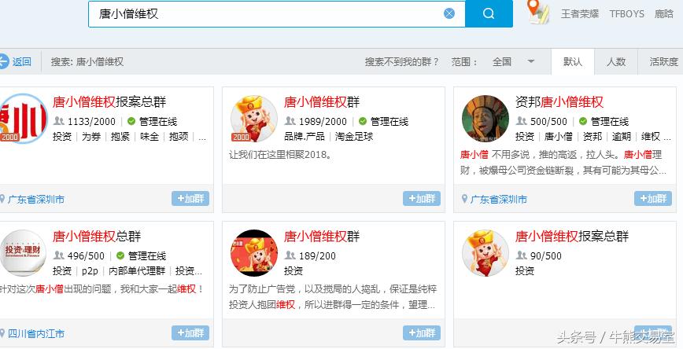
Task: Click description 让我们在这里相聚2018。
Action: (x=280, y=155)
